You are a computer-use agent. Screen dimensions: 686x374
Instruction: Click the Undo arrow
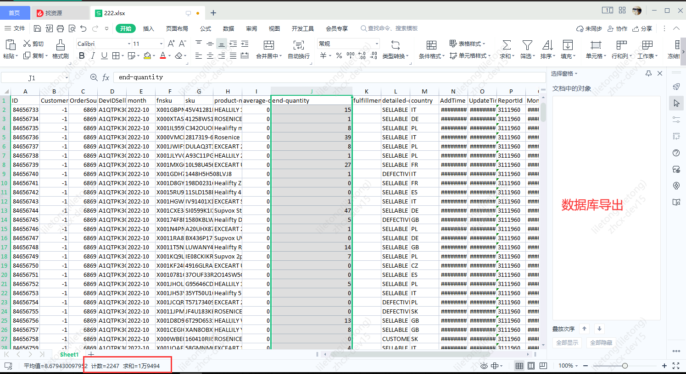(83, 28)
